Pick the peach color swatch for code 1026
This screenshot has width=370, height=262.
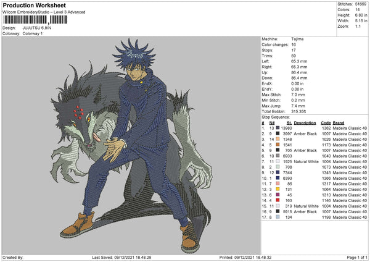[x=277, y=139]
